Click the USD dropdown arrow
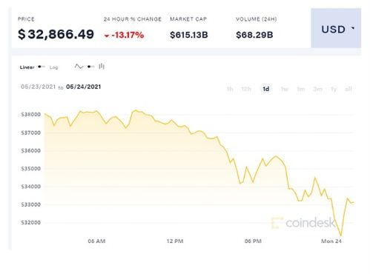Image resolution: width=370 pixels, height=274 pixels. coord(353,28)
